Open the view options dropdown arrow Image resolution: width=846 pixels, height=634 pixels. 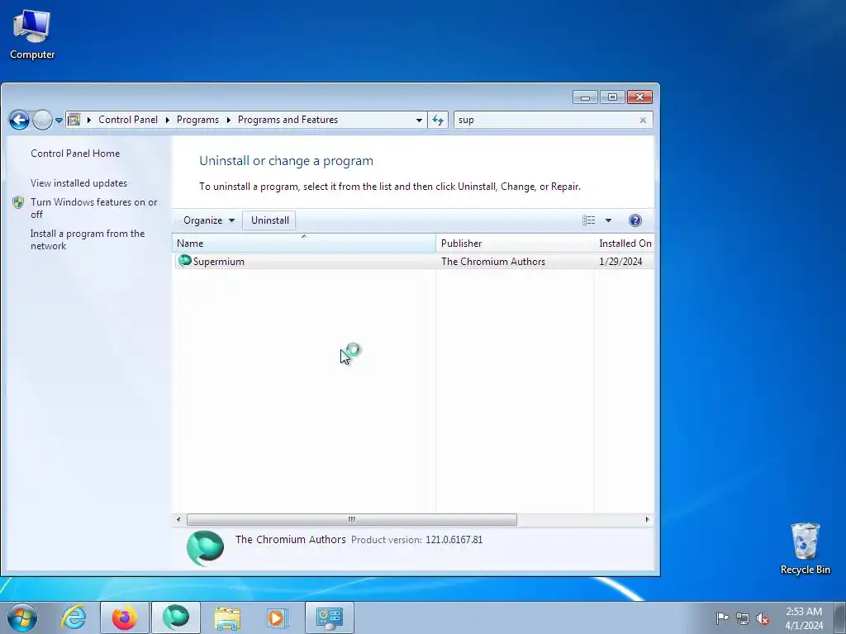(x=608, y=220)
